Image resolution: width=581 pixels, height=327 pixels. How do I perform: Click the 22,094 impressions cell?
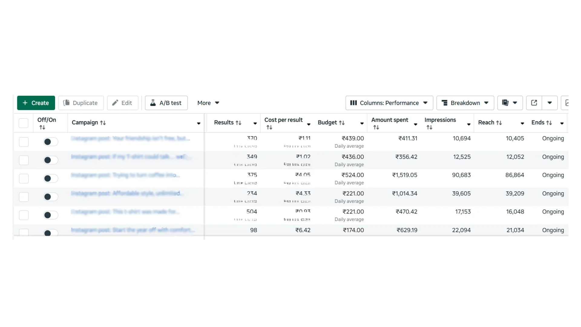click(461, 230)
